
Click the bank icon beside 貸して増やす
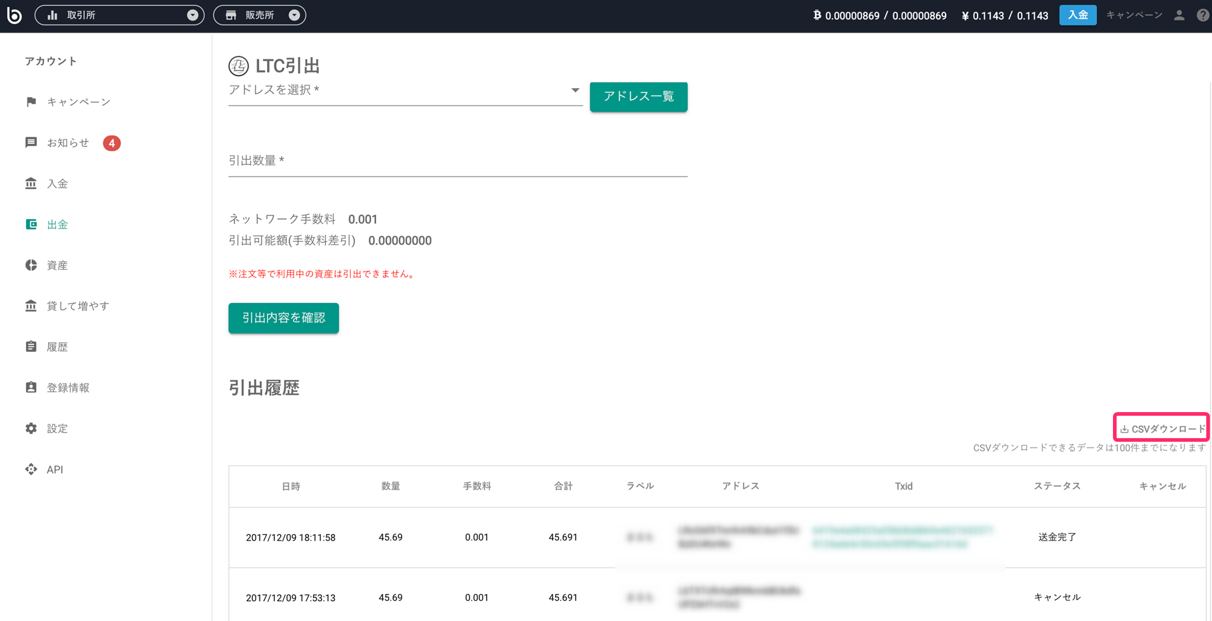31,306
